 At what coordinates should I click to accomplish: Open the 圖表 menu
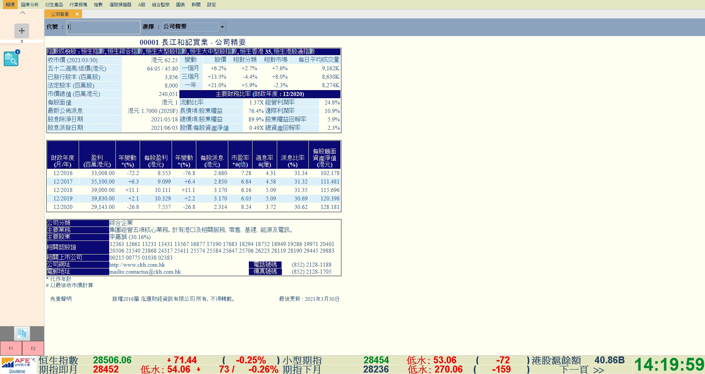(x=180, y=4)
